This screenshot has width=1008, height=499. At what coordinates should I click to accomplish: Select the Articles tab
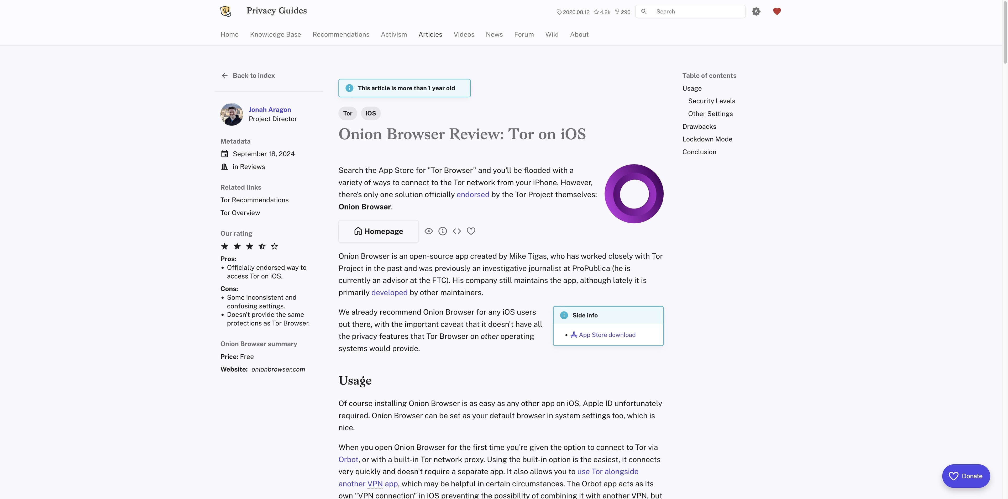[430, 34]
